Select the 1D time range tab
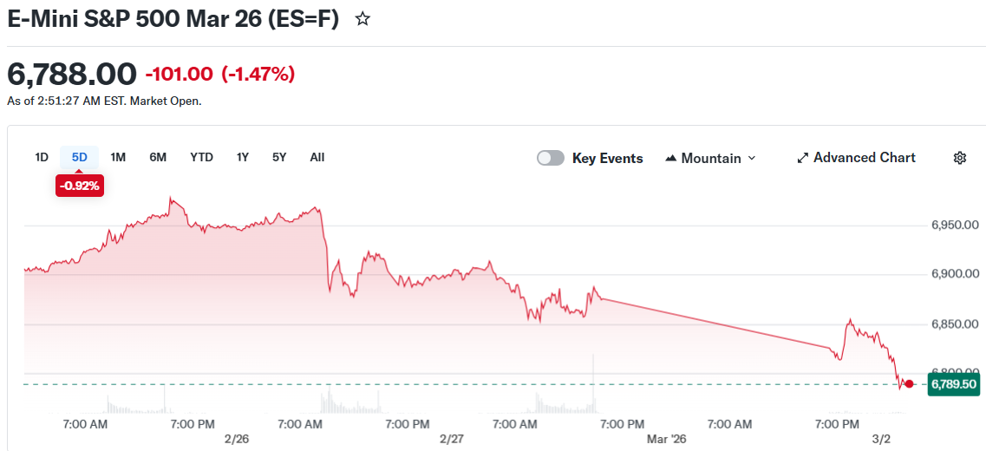Image resolution: width=986 pixels, height=451 pixels. [42, 157]
